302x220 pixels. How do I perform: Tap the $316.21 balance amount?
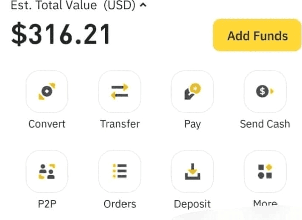[61, 35]
